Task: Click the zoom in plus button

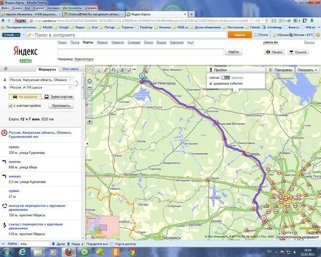Action: [90, 122]
